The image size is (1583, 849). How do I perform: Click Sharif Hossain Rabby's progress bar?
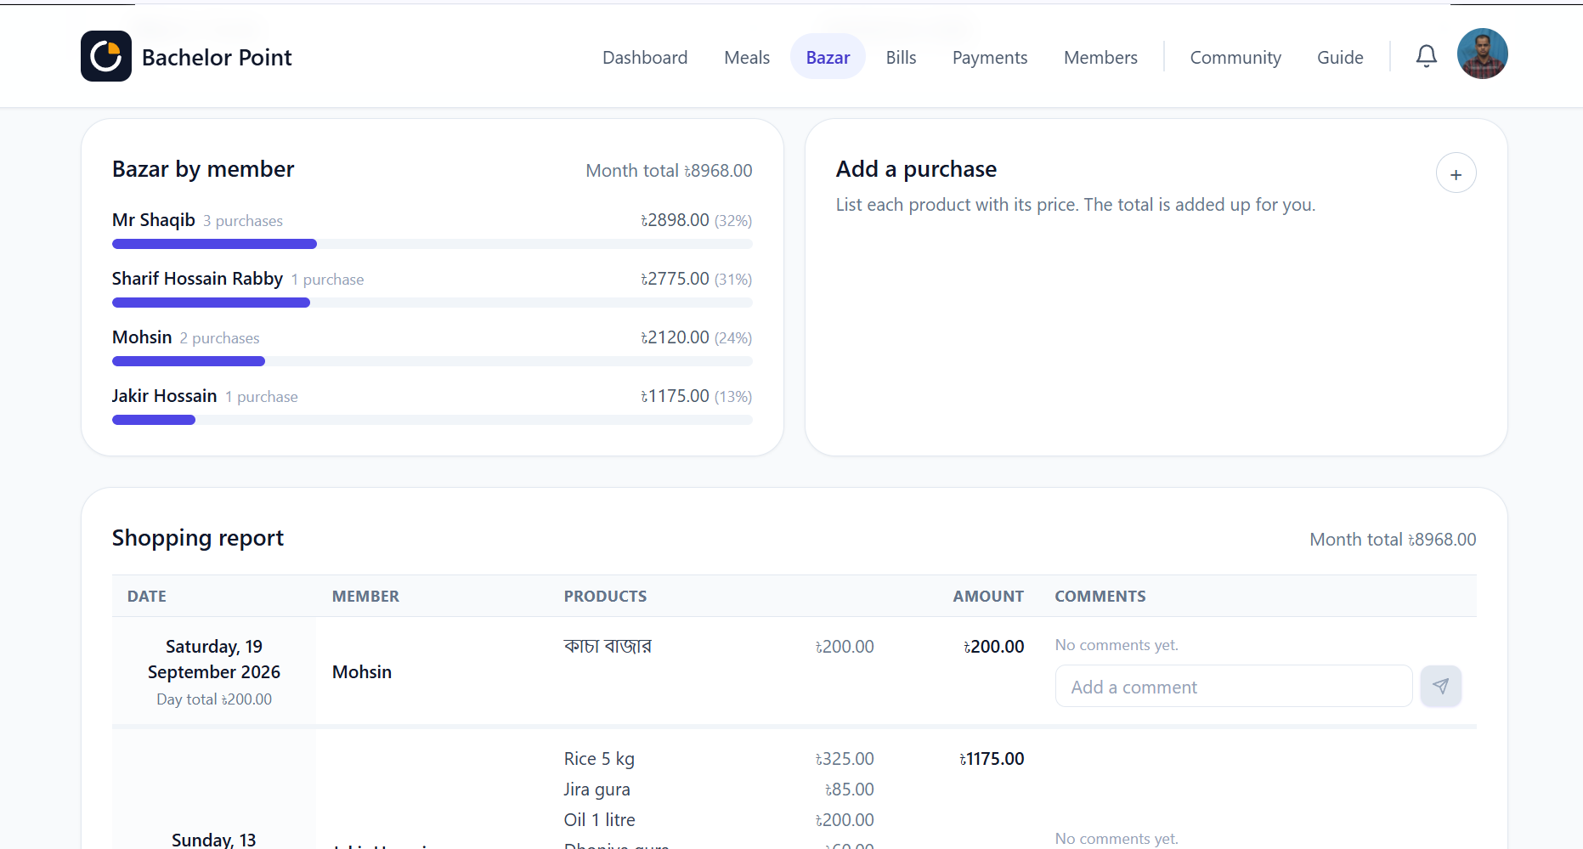(x=432, y=303)
